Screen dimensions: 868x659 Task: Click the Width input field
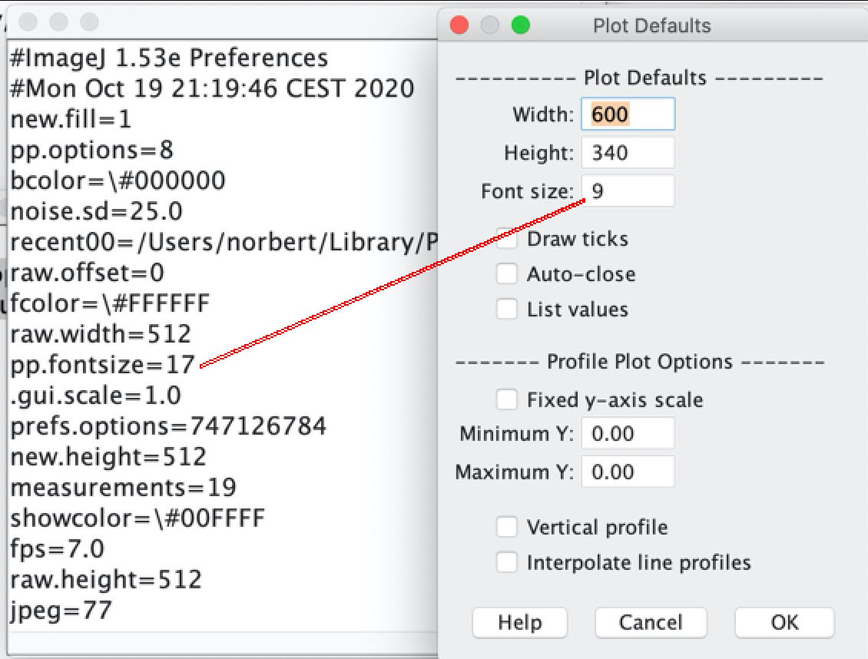click(x=628, y=114)
